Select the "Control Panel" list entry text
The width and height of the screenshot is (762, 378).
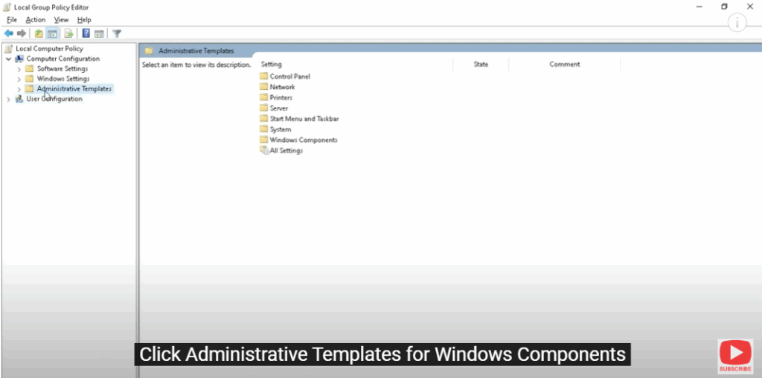290,76
